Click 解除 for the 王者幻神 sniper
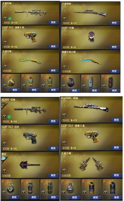124x201 pixels. point(53,22)
